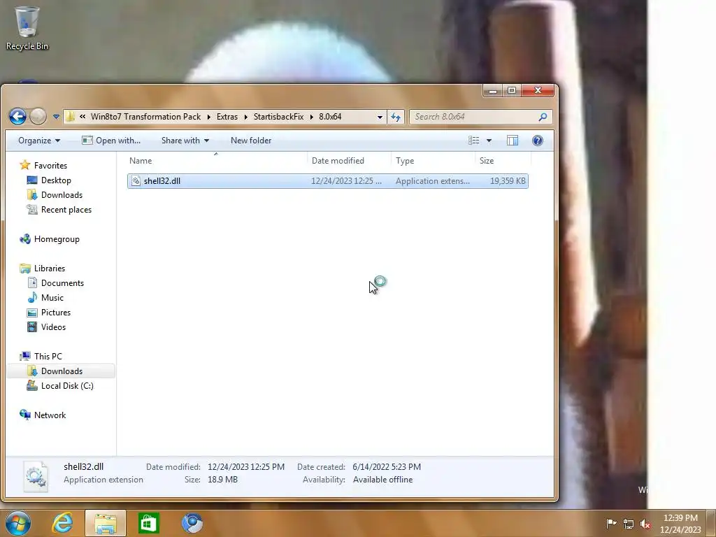This screenshot has width=716, height=537.
Task: Select the shell32.dll file row
Action: (328, 181)
